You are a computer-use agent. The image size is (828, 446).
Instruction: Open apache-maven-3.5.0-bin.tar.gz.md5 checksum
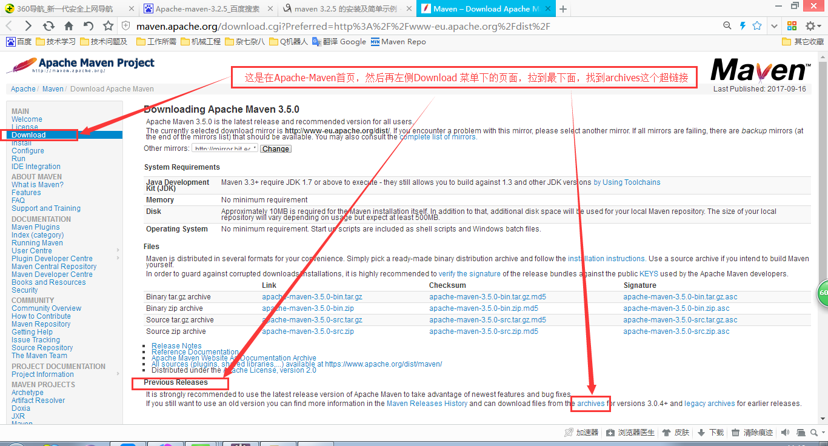pyautogui.click(x=488, y=297)
